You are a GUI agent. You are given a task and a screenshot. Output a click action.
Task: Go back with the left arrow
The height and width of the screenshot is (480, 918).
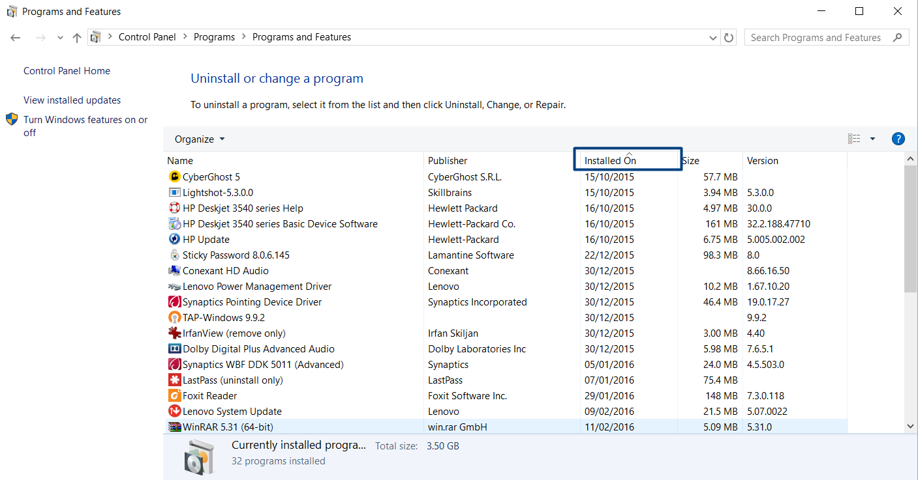16,38
